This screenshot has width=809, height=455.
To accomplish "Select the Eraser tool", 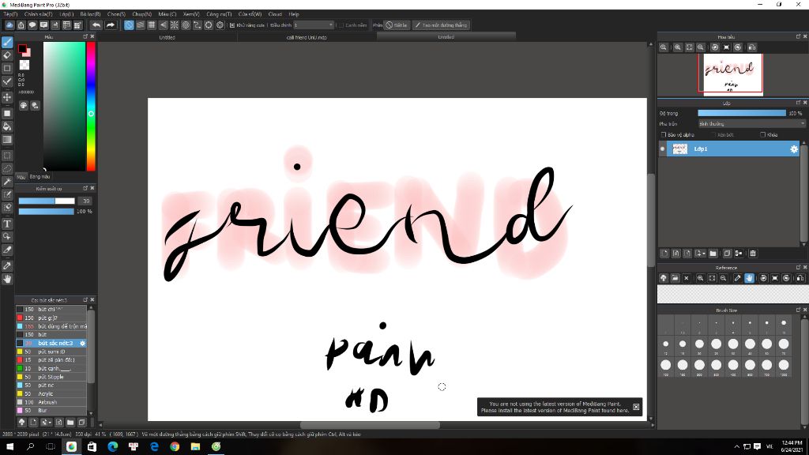I will coord(7,55).
